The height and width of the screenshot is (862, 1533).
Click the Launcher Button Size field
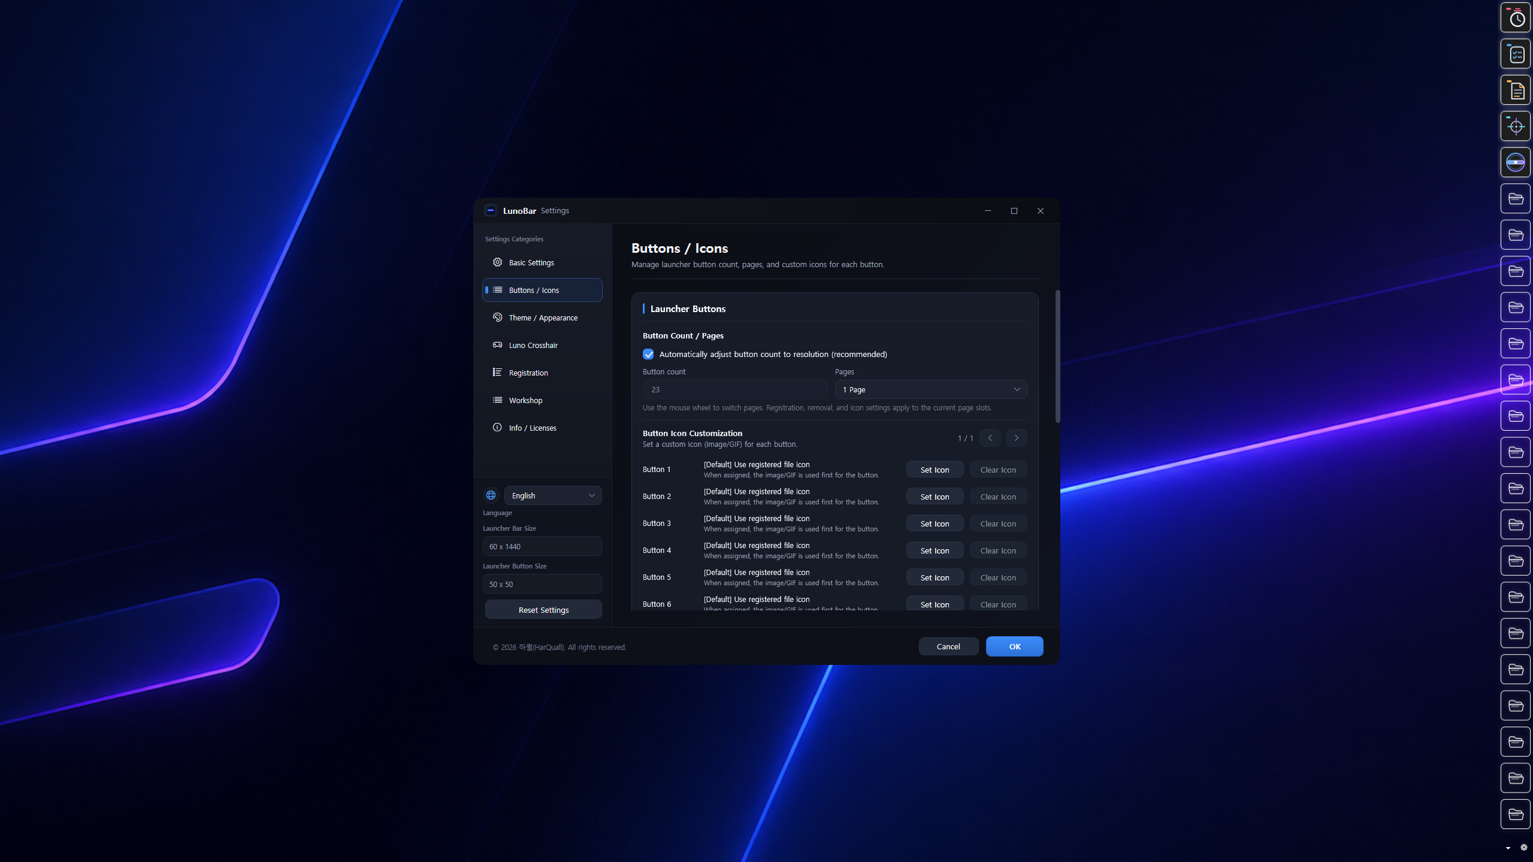coord(542,584)
